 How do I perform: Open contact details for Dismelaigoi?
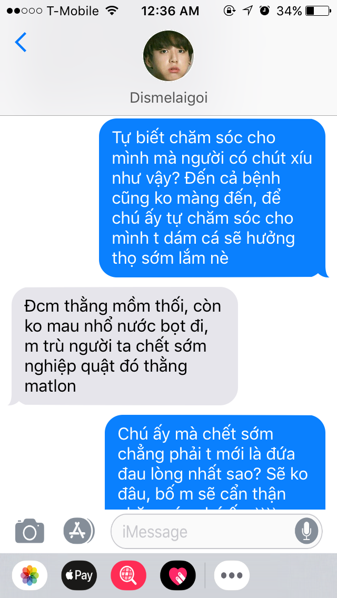click(x=168, y=98)
